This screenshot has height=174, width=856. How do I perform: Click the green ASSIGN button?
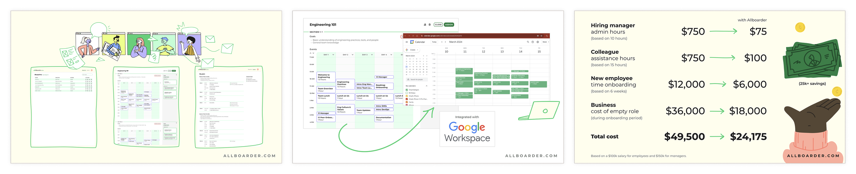pyautogui.click(x=449, y=25)
